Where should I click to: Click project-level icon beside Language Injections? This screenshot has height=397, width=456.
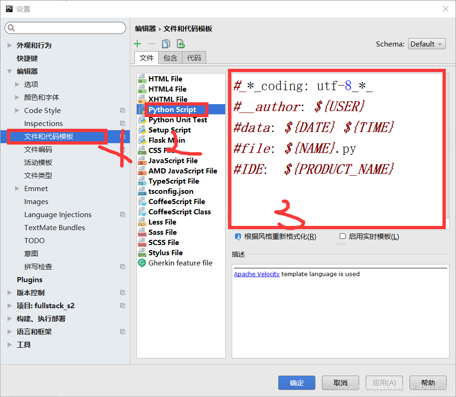pos(122,214)
